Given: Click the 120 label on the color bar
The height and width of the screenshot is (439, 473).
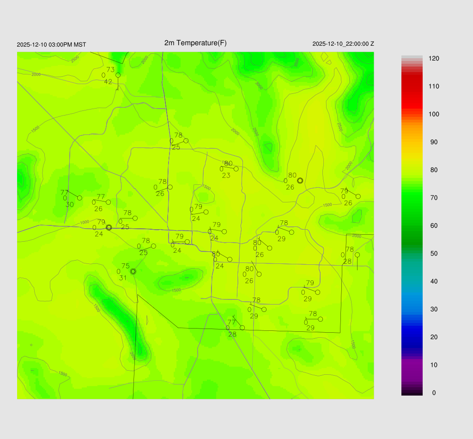Looking at the screenshot, I should click(433, 59).
